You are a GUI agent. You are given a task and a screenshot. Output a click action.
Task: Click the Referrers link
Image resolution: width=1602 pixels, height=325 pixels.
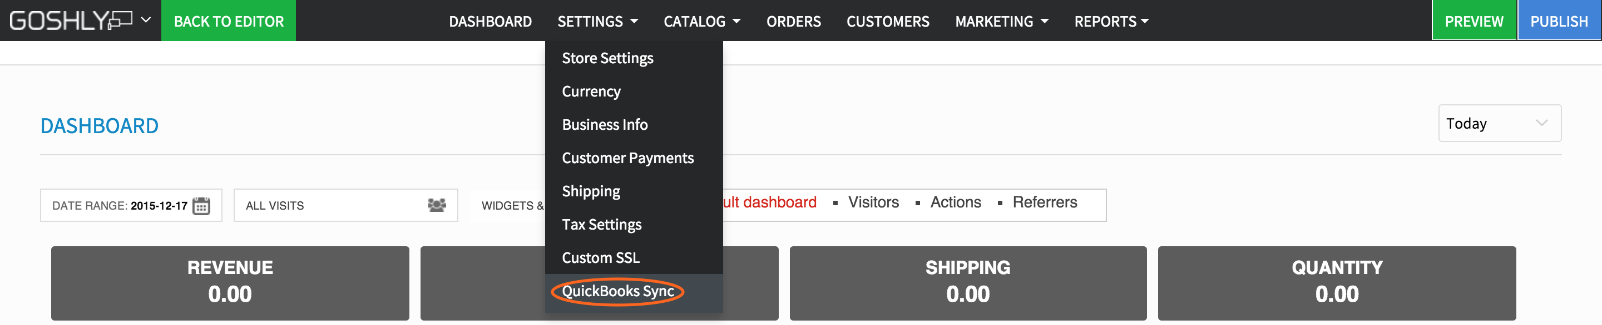(1044, 202)
